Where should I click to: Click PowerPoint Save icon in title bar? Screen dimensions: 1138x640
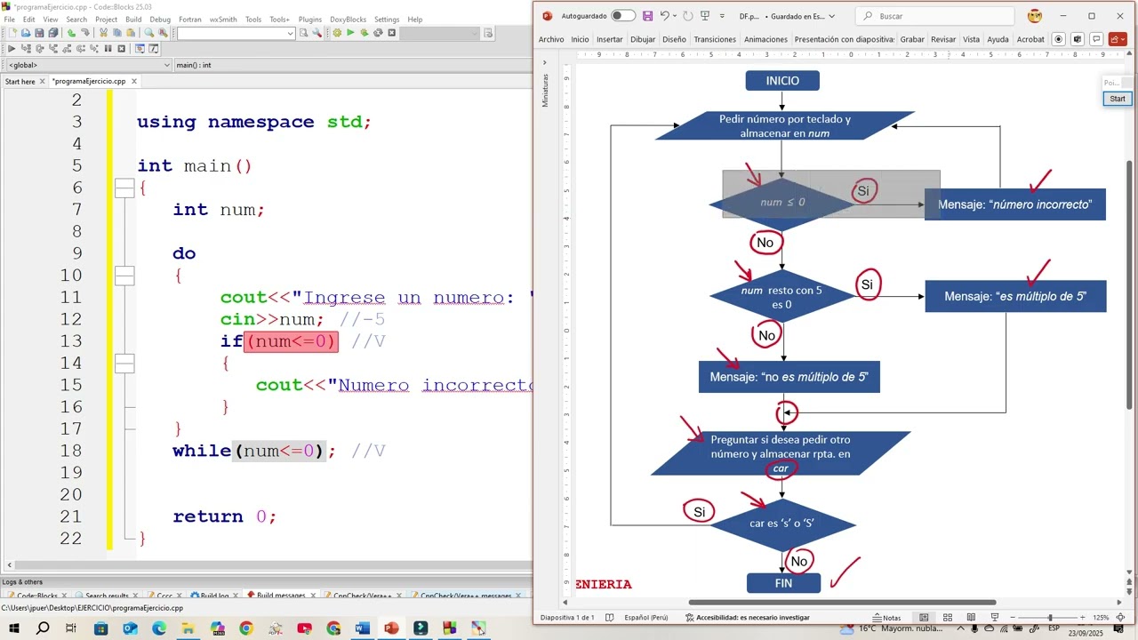point(647,16)
